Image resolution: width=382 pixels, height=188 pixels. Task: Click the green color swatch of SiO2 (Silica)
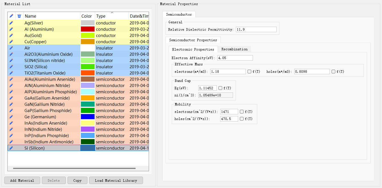[x=87, y=67]
